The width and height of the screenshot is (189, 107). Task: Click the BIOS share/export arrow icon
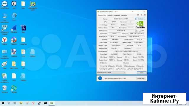136,31
